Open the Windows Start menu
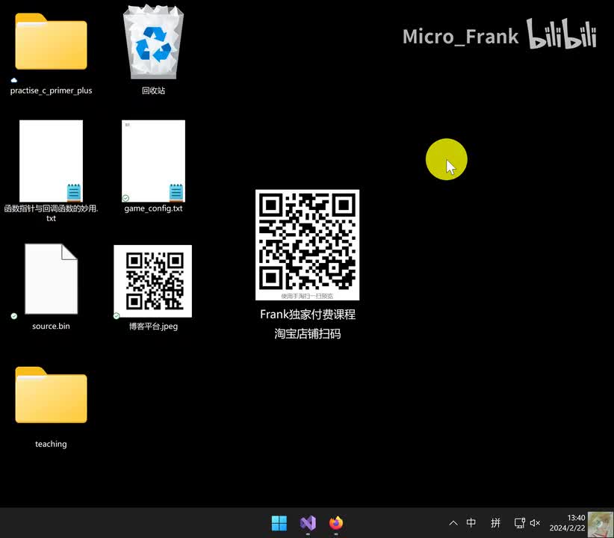614x538 pixels. click(x=279, y=523)
